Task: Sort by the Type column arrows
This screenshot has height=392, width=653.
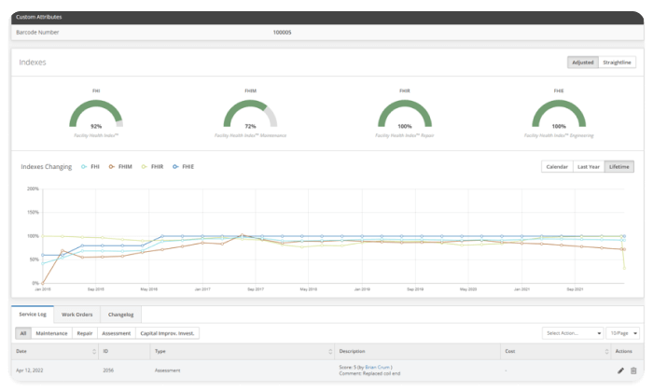Action: coord(330,351)
